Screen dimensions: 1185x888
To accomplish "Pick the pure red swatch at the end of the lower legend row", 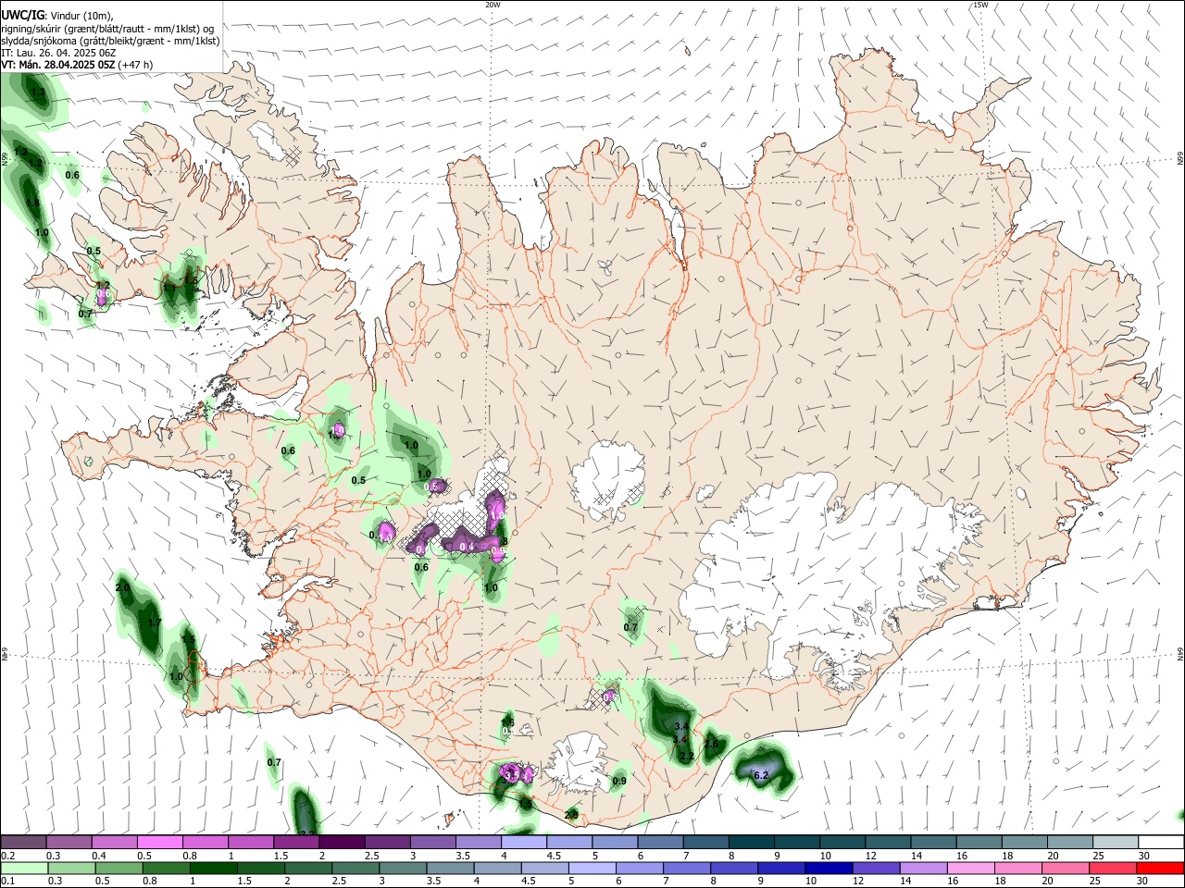I will [x=1160, y=868].
